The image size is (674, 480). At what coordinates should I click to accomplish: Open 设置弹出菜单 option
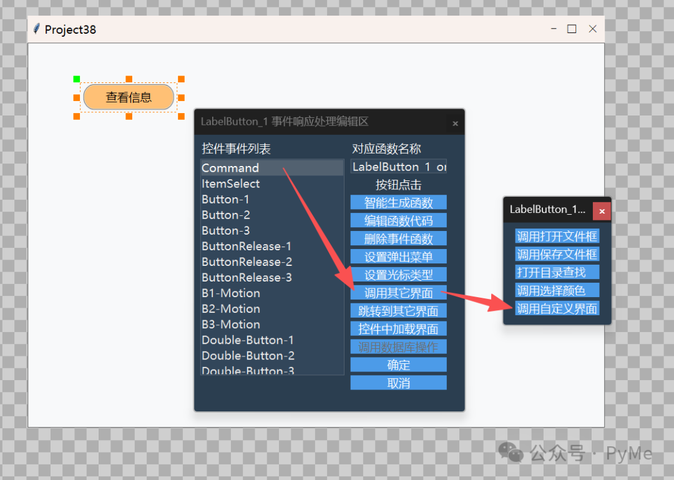tap(398, 257)
